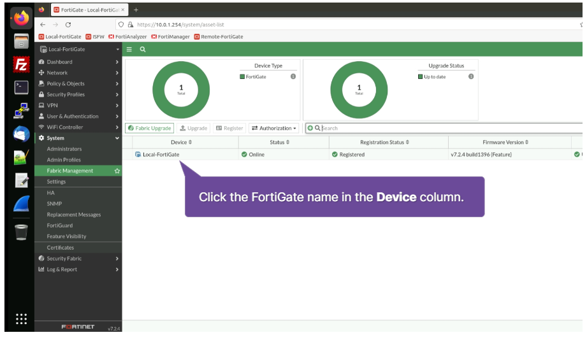Open the text editor dock icon

click(21, 180)
